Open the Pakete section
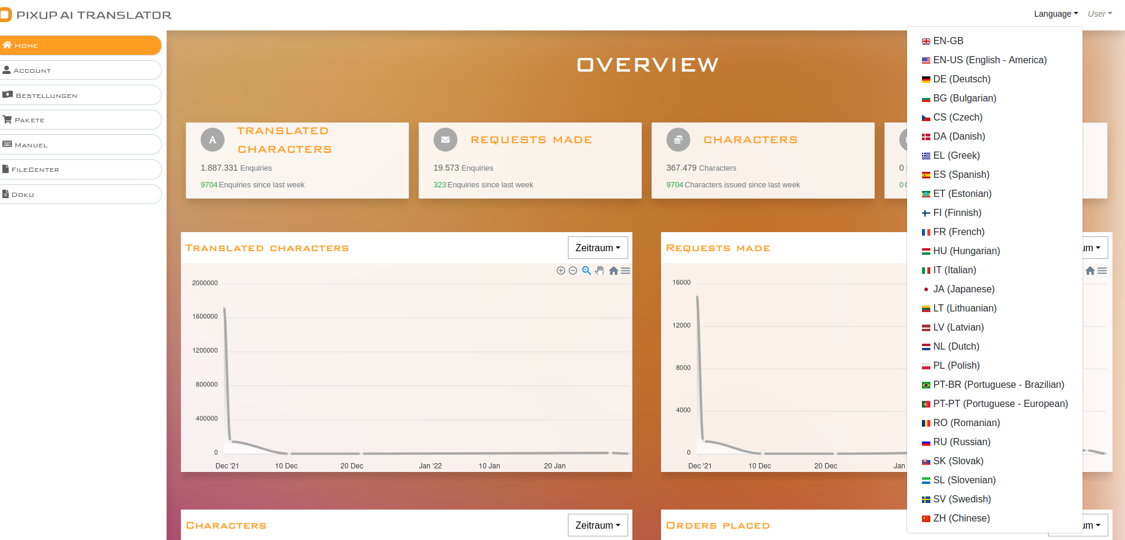Viewport: 1125px width, 540px height. click(x=80, y=120)
